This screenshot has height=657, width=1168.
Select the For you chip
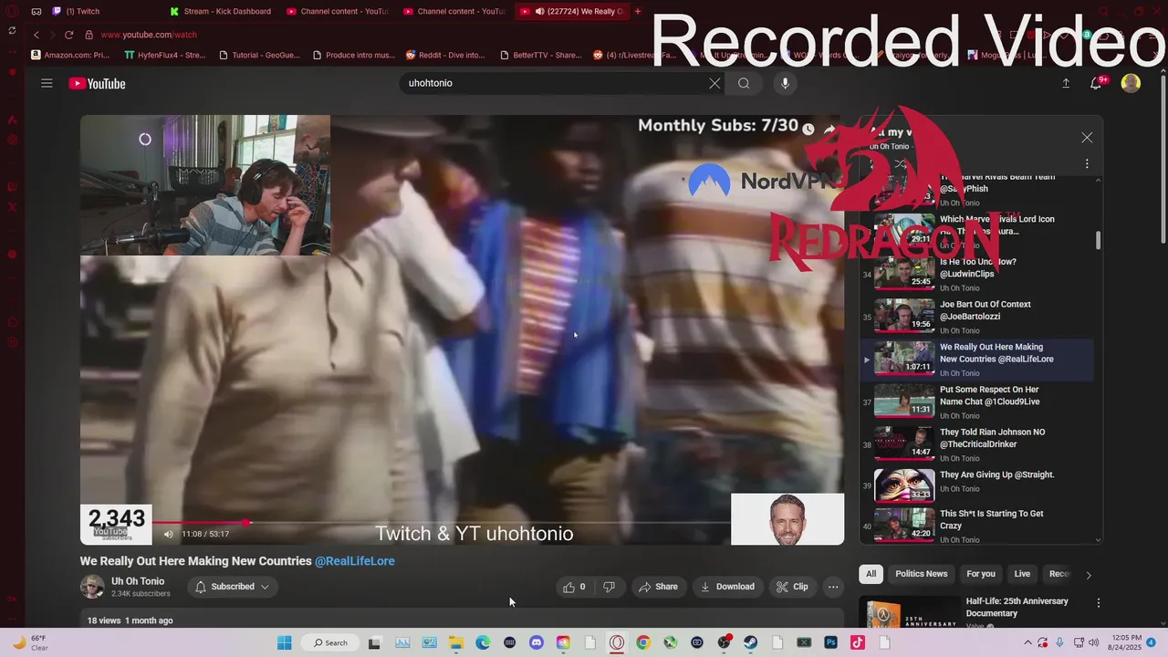pos(981,574)
